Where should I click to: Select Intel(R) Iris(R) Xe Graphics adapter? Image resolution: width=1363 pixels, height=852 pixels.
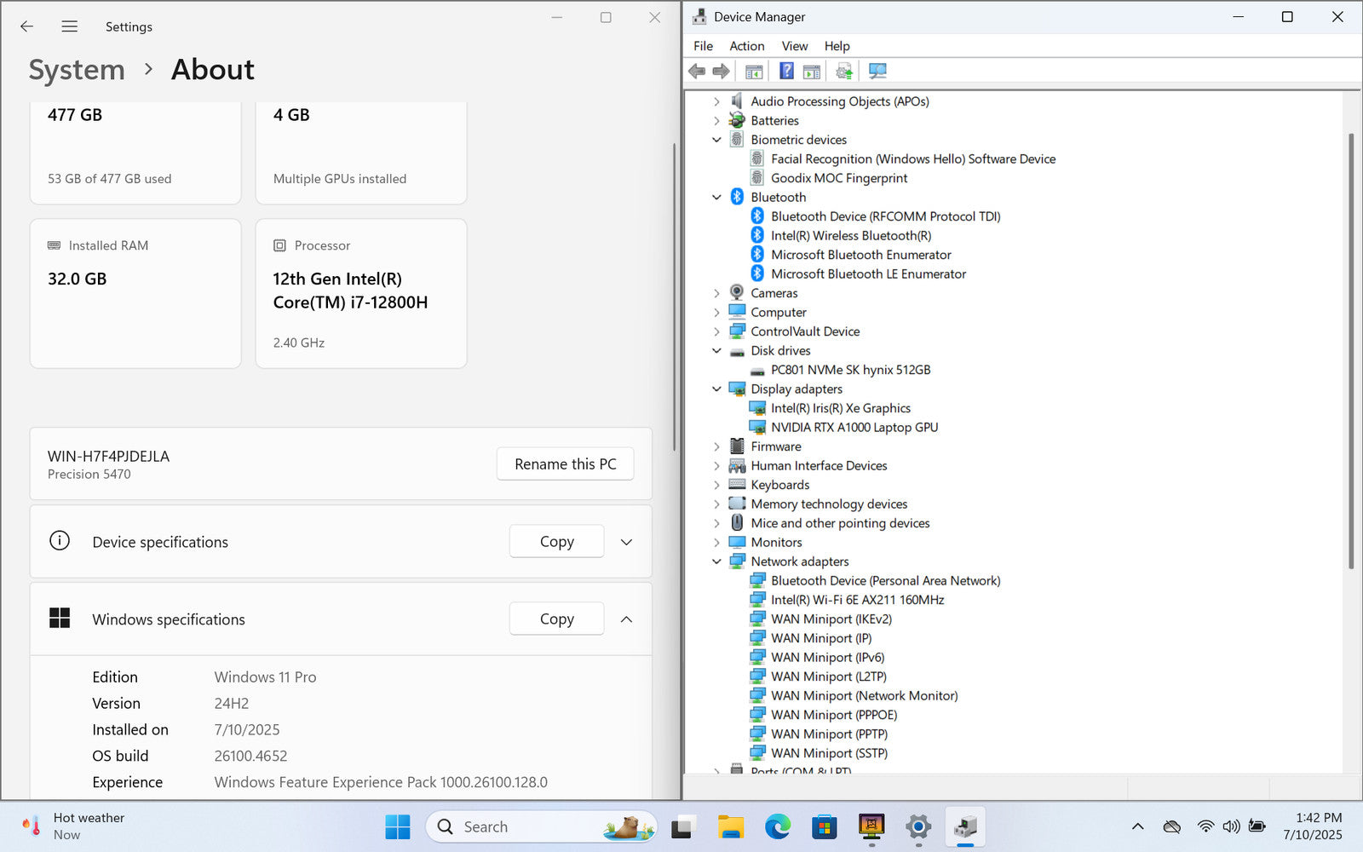[841, 408]
